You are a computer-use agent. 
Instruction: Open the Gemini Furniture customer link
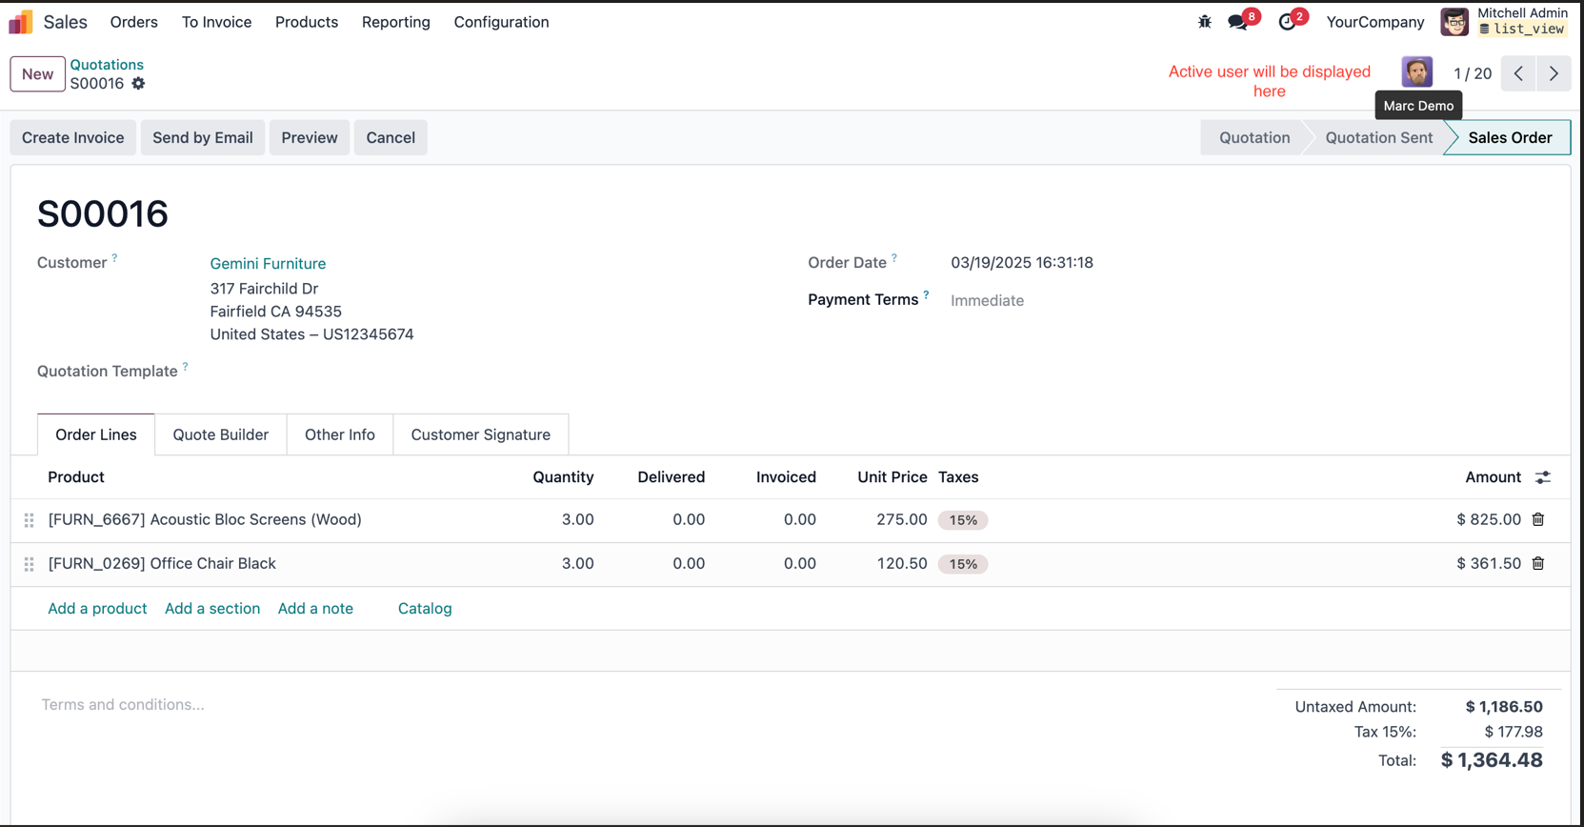[x=268, y=264]
